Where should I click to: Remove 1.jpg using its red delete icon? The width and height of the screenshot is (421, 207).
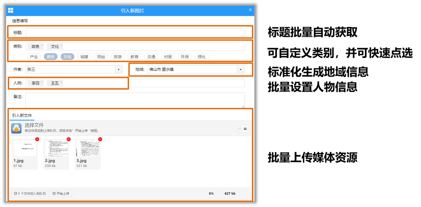pyautogui.click(x=37, y=139)
